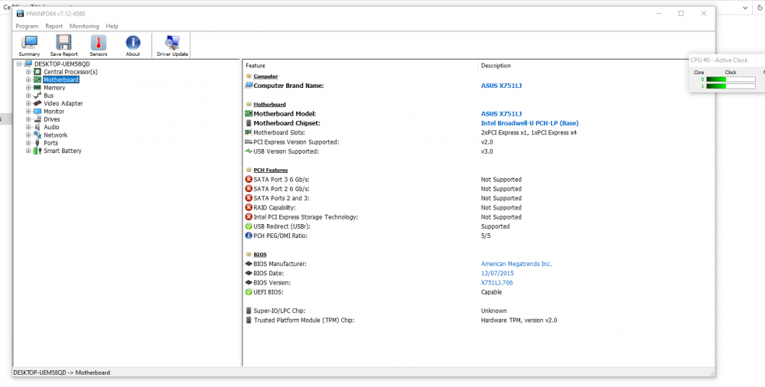This screenshot has height=387, width=765.
Task: Select Smart Battery tree node
Action: click(62, 151)
